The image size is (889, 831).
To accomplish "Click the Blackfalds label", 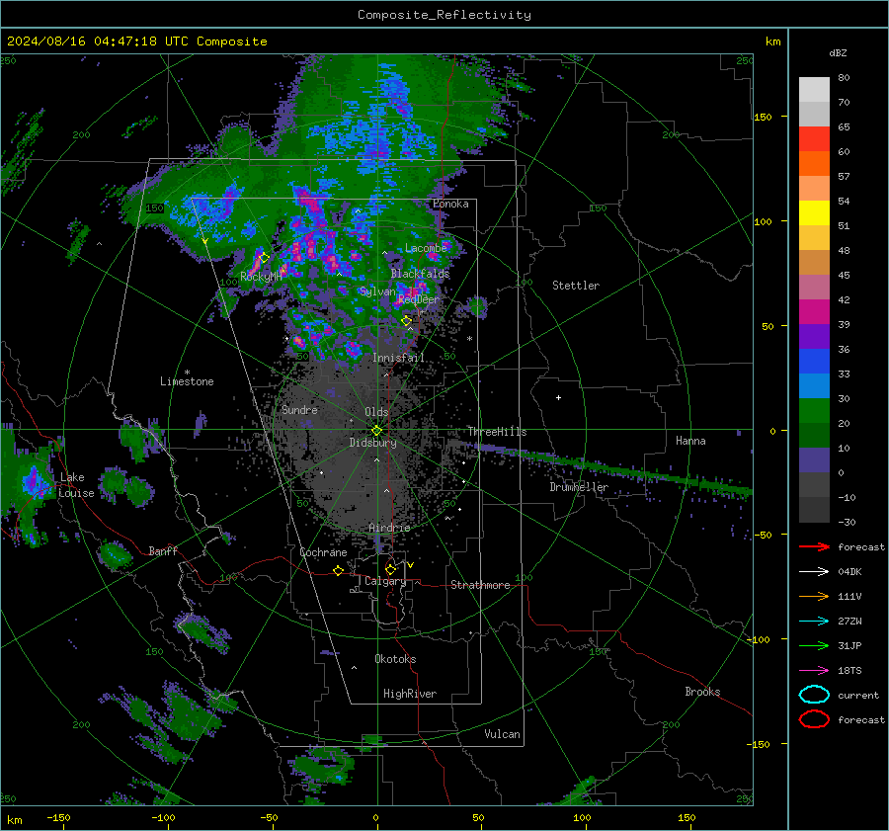I will click(420, 274).
